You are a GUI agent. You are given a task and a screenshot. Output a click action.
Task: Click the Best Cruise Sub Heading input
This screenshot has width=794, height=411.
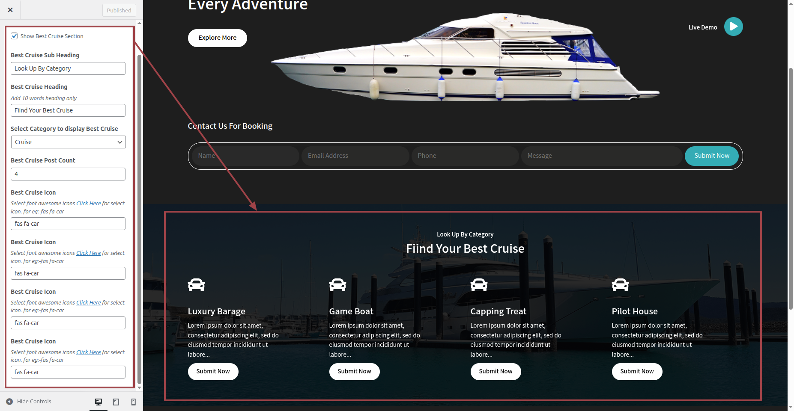(68, 68)
